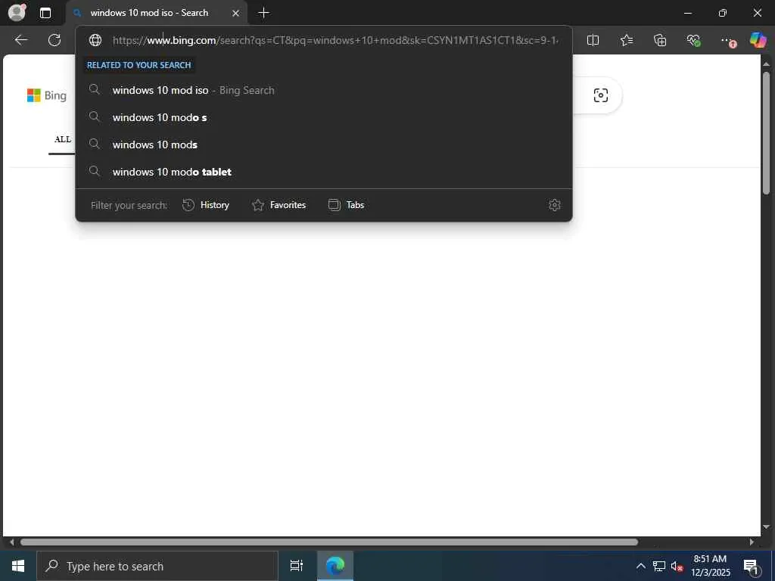This screenshot has height=581, width=775.
Task: Open Browser essentials heart icon
Action: pos(693,40)
